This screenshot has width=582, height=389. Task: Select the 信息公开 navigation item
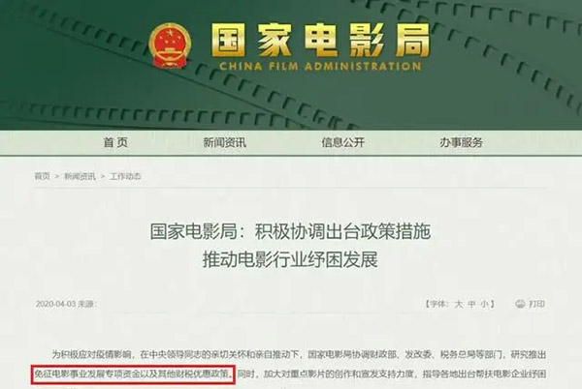tap(343, 142)
